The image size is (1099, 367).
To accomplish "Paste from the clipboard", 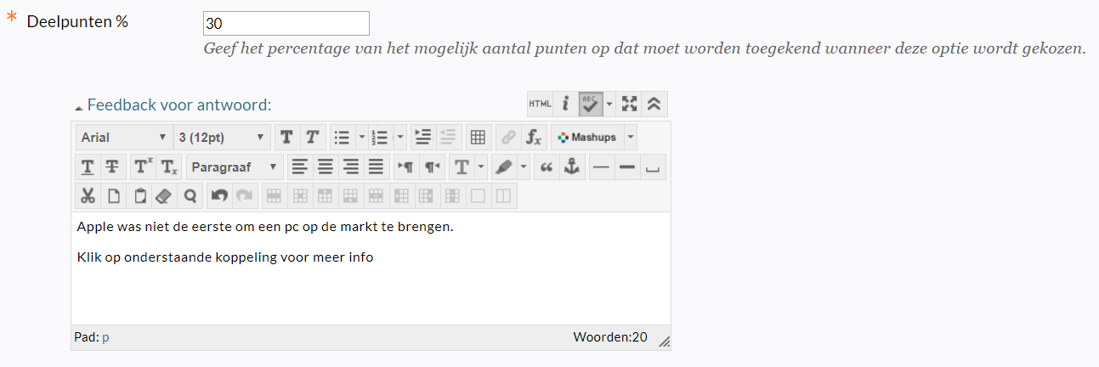I will coord(139,195).
